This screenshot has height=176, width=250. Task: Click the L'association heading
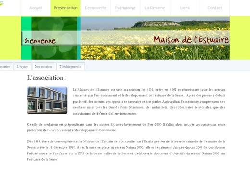coord(47,78)
